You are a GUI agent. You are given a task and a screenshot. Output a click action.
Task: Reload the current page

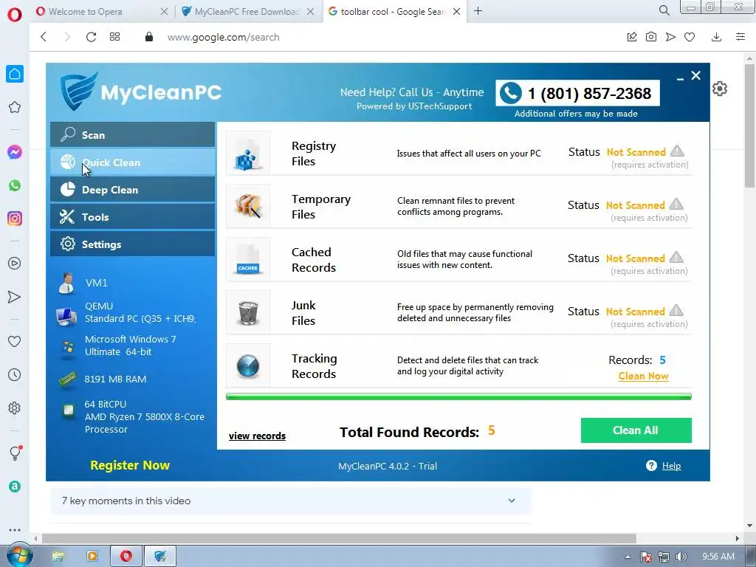pyautogui.click(x=91, y=37)
